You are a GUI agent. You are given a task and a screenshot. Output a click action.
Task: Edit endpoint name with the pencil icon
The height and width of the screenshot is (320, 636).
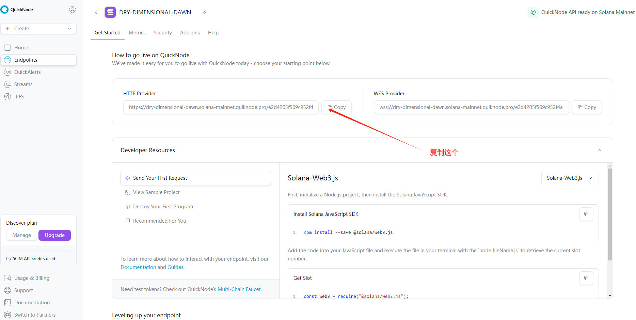pos(205,13)
